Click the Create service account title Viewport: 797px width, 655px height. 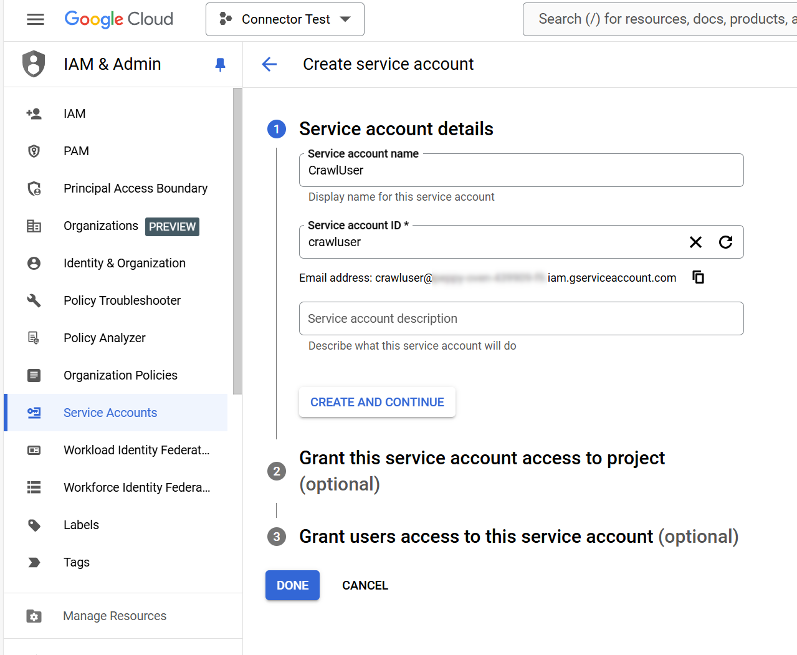click(388, 64)
